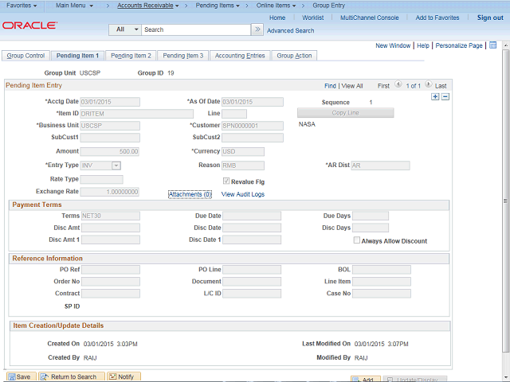Open the Entry Type dropdown

click(x=116, y=166)
